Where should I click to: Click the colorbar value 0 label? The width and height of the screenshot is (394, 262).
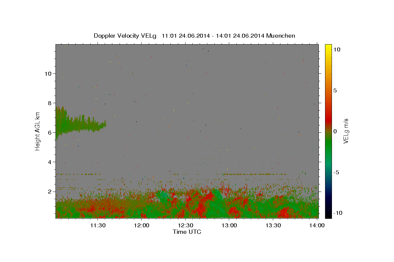pyautogui.click(x=335, y=131)
